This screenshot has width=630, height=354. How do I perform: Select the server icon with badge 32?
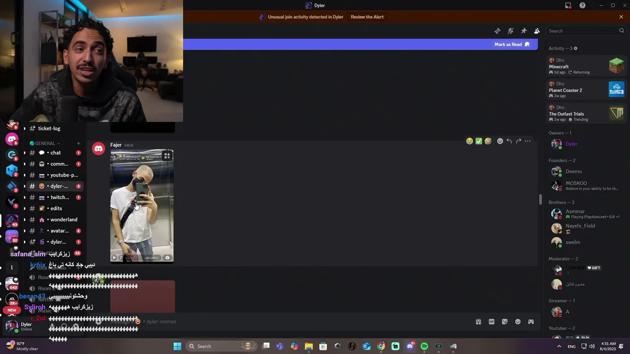tap(12, 236)
